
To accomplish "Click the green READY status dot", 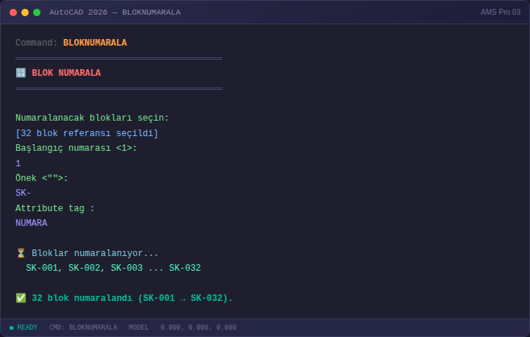I will [x=12, y=327].
